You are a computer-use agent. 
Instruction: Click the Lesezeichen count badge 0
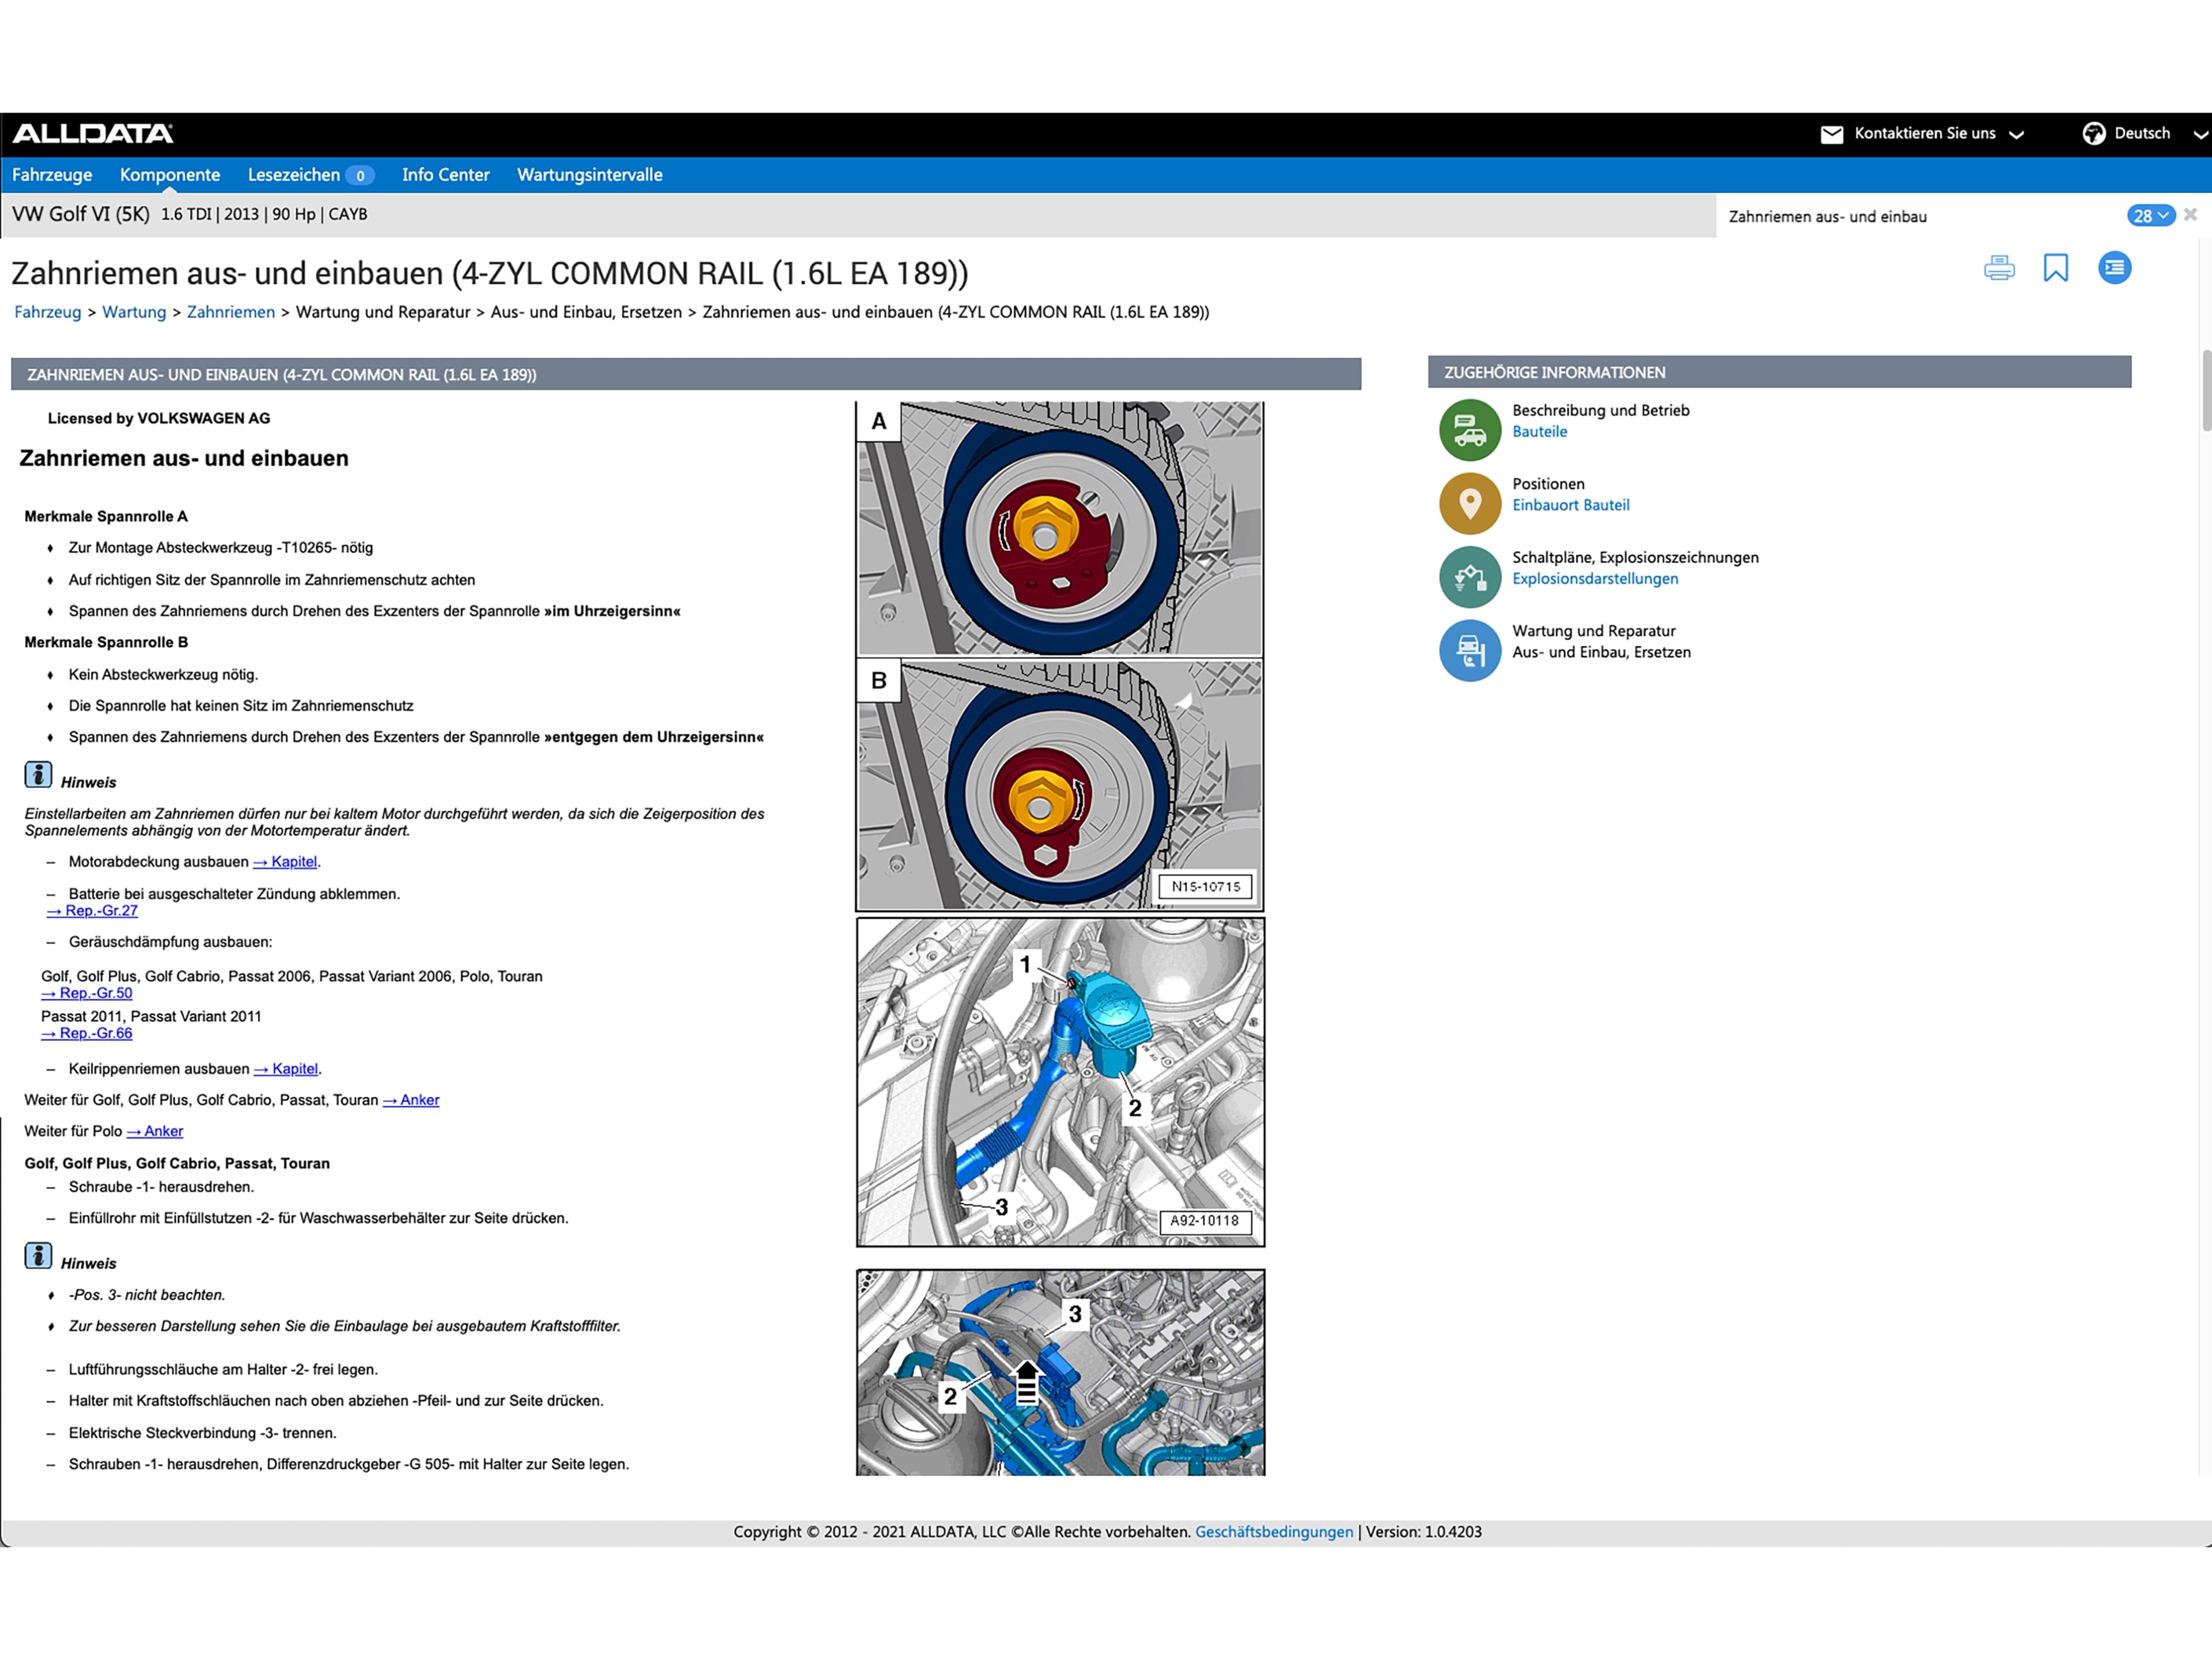coord(360,176)
